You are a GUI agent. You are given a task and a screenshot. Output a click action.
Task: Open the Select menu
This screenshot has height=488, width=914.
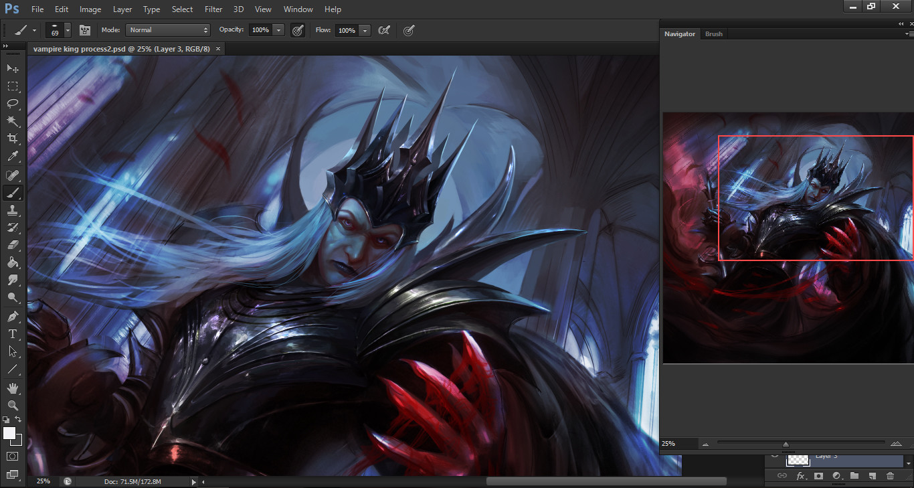point(182,9)
